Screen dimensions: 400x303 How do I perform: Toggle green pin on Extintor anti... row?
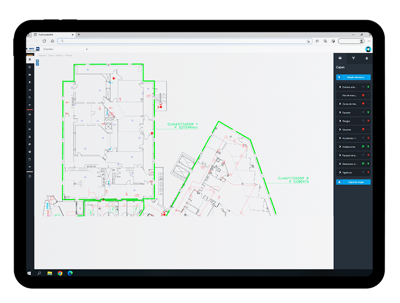click(x=368, y=87)
